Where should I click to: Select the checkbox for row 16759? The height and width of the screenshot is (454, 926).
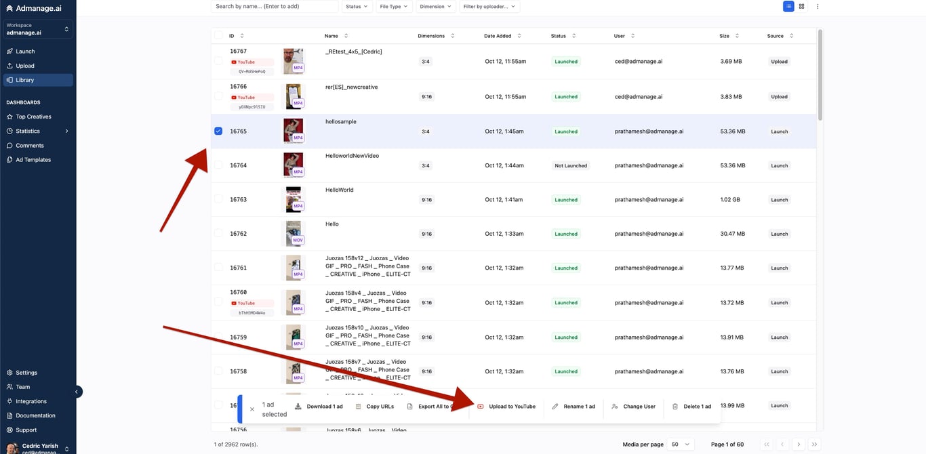[218, 337]
